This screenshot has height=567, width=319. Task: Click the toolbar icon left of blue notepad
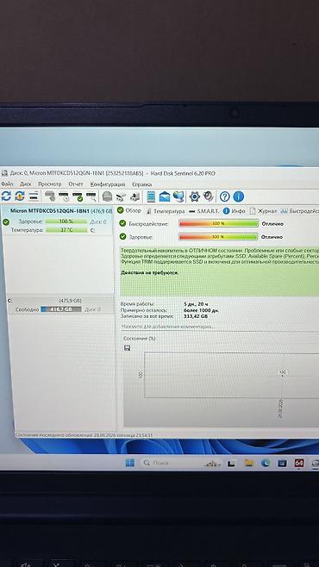[x=134, y=196]
